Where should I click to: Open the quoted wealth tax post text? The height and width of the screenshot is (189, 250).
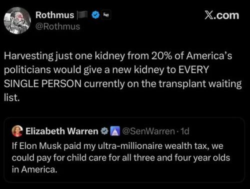[x=121, y=157]
